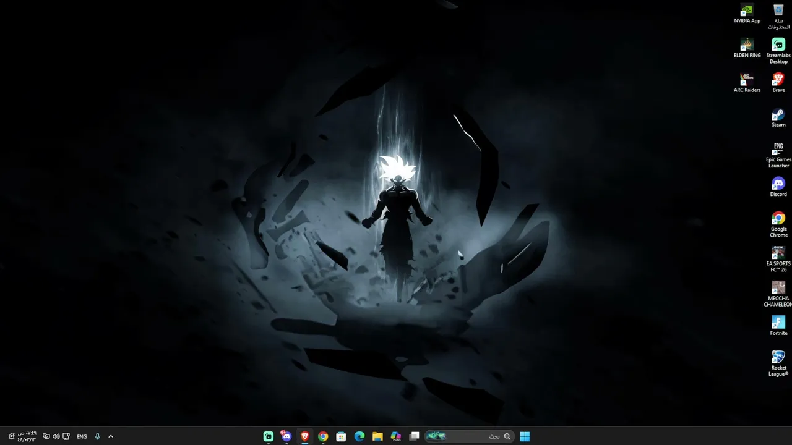
Task: Open the Windows Start menu
Action: 525,436
